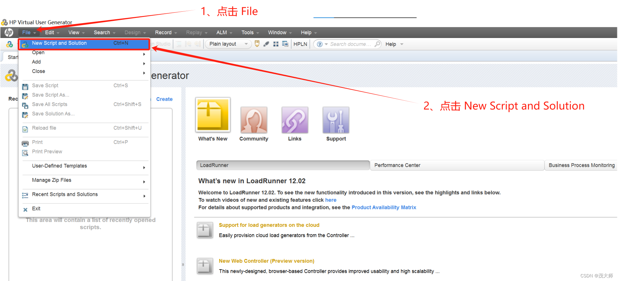Open the Record menu
Screen dimensions: 618x281
pos(166,33)
